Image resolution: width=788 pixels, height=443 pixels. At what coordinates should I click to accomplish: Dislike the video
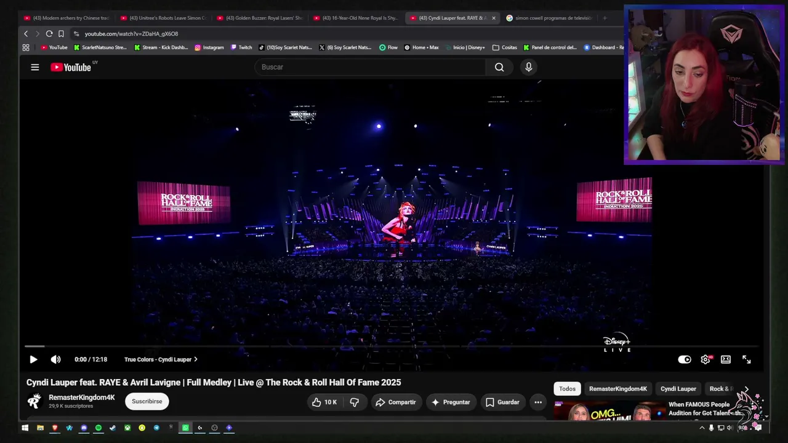[x=355, y=402]
